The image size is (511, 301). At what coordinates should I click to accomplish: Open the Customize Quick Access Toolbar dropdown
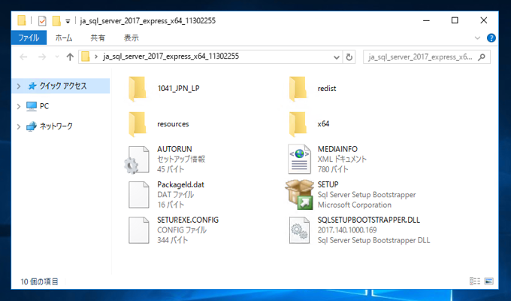click(x=68, y=22)
